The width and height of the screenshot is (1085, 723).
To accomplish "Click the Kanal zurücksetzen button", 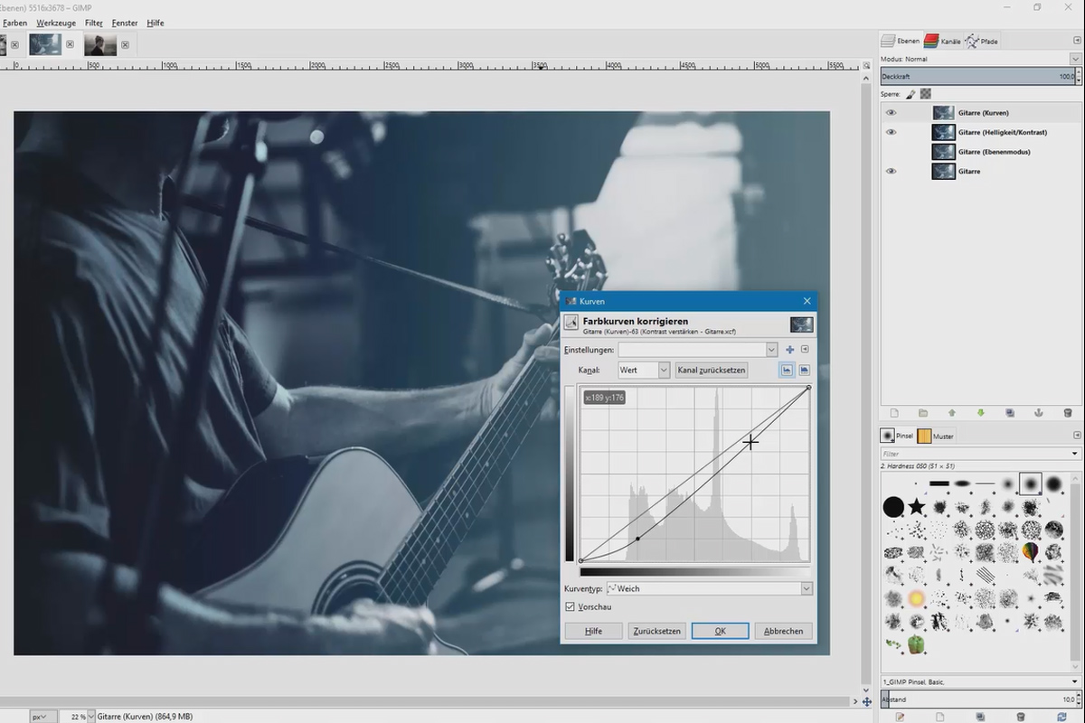I will click(x=711, y=370).
